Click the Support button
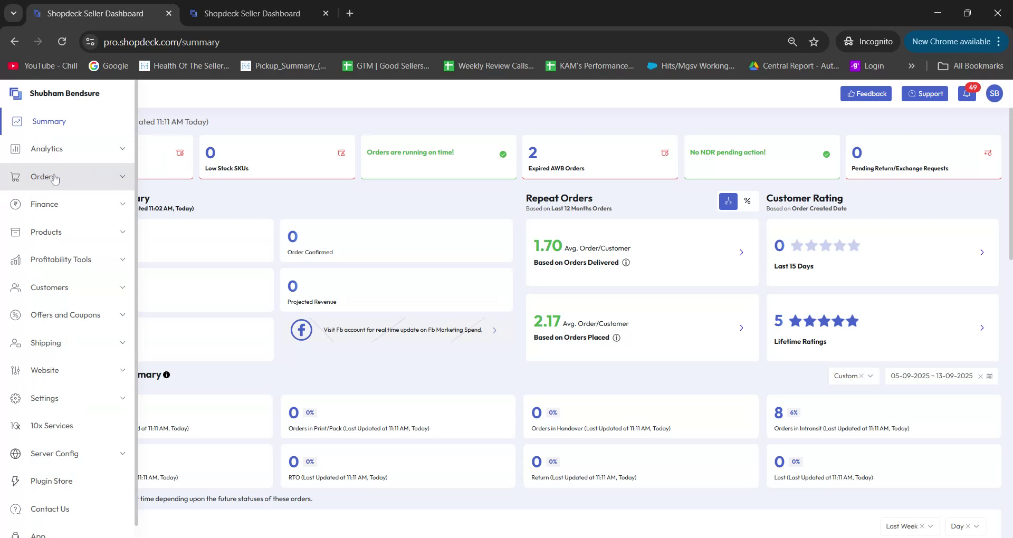The width and height of the screenshot is (1013, 538). coord(925,93)
